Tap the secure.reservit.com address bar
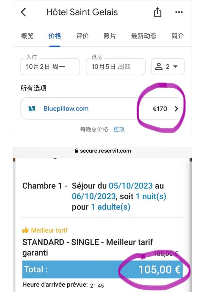 pos(102,151)
